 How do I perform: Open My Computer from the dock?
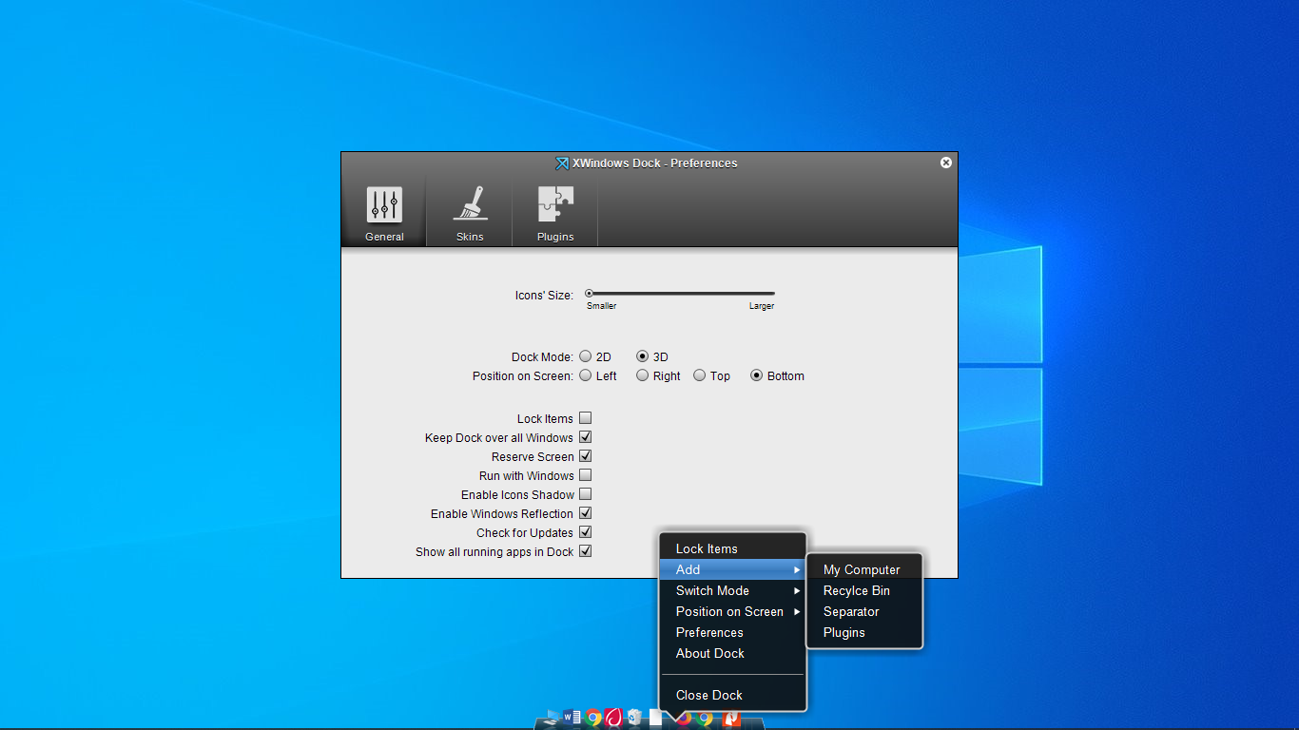click(552, 718)
